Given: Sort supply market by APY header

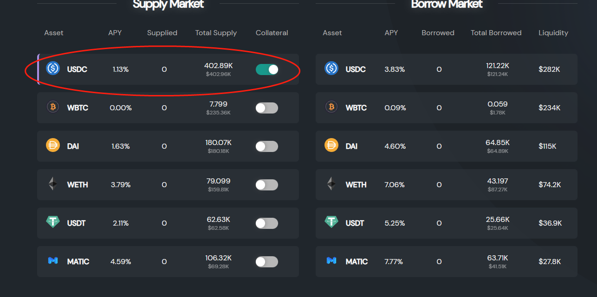Looking at the screenshot, I should 115,33.
